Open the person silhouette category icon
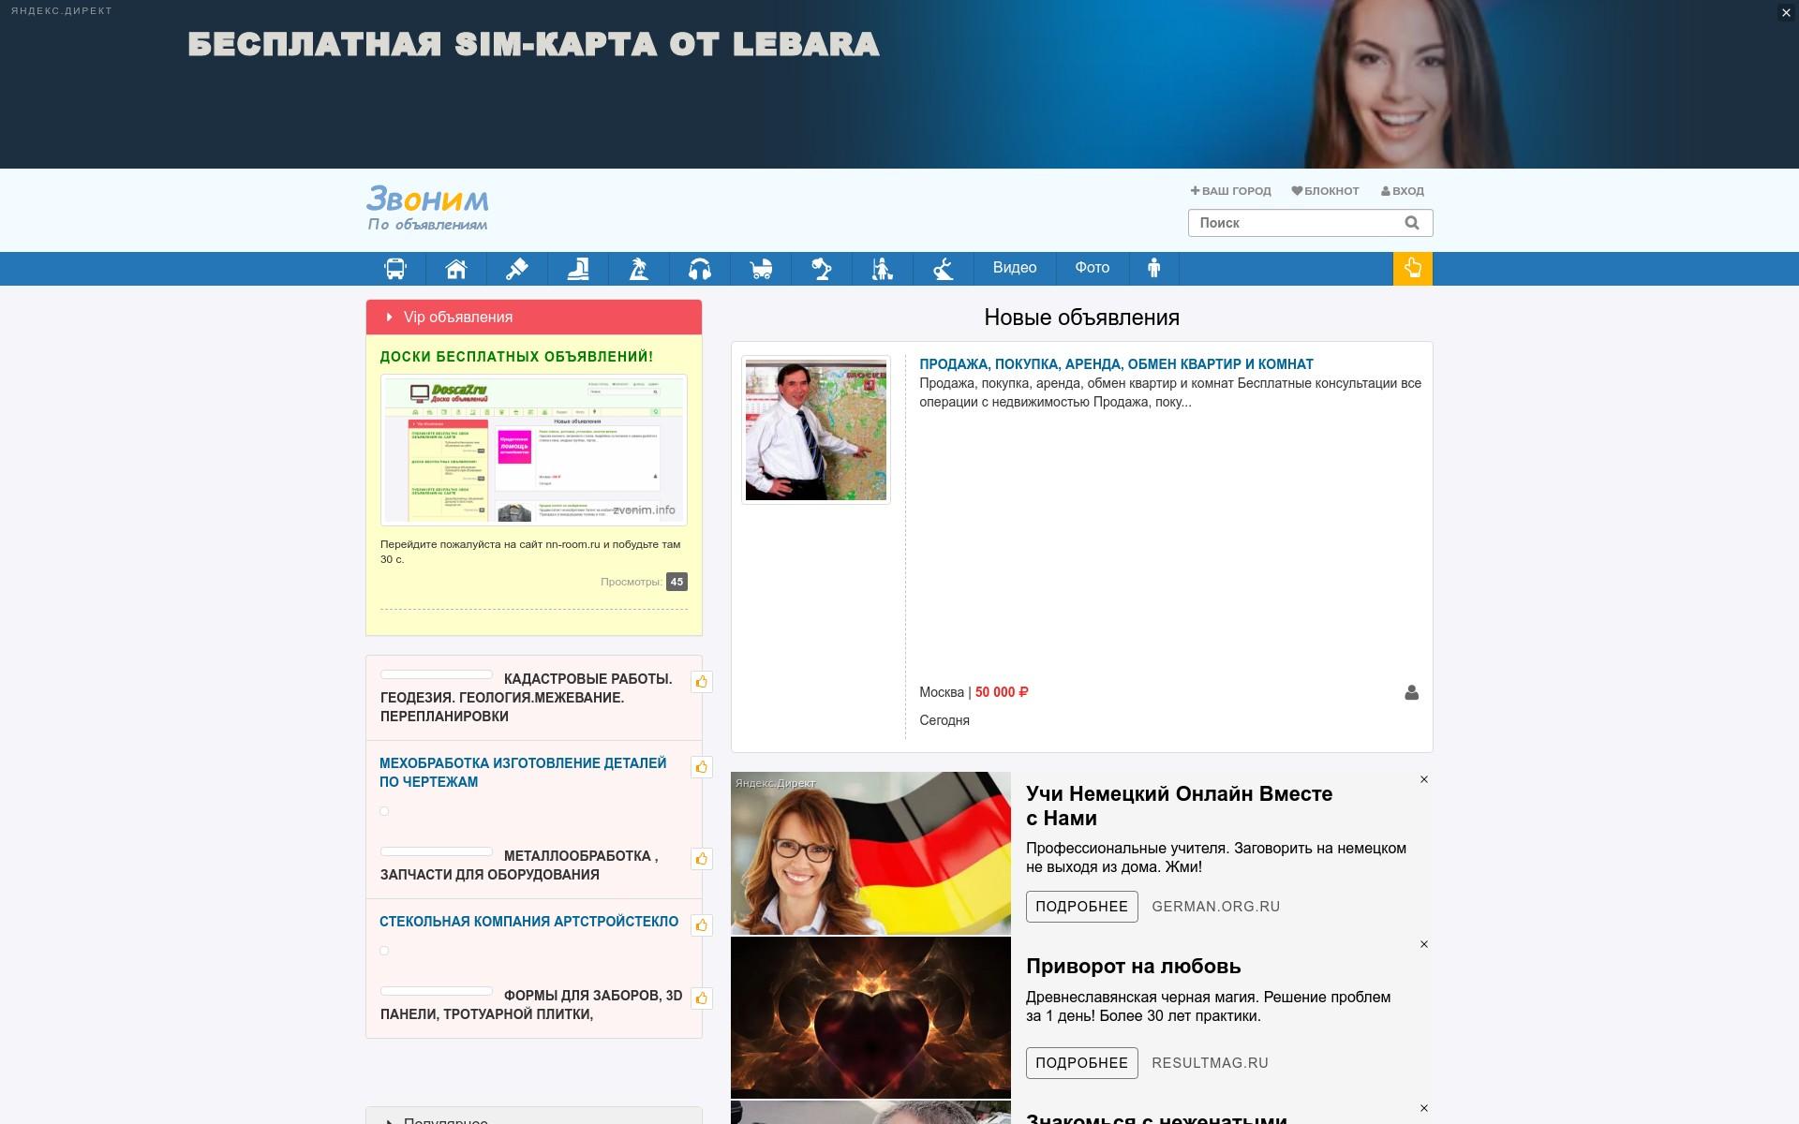 click(x=1154, y=269)
